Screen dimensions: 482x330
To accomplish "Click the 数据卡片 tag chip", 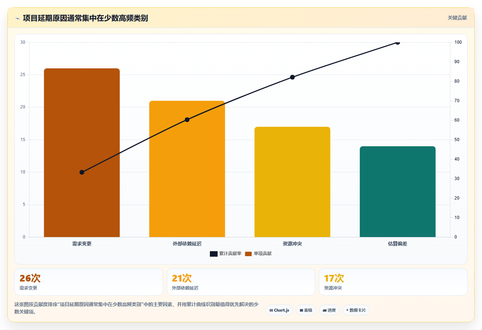I will click(x=356, y=310).
